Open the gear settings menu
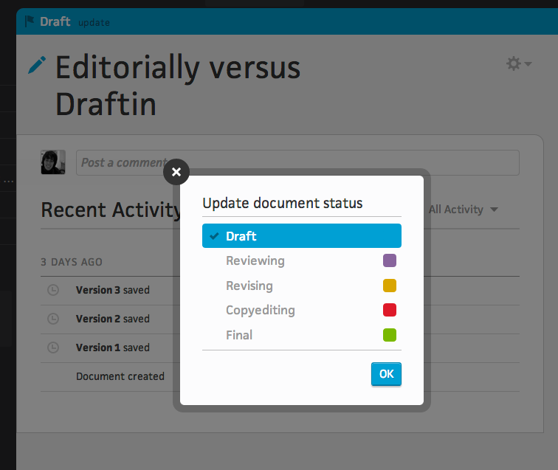The height and width of the screenshot is (470, 558). (518, 64)
